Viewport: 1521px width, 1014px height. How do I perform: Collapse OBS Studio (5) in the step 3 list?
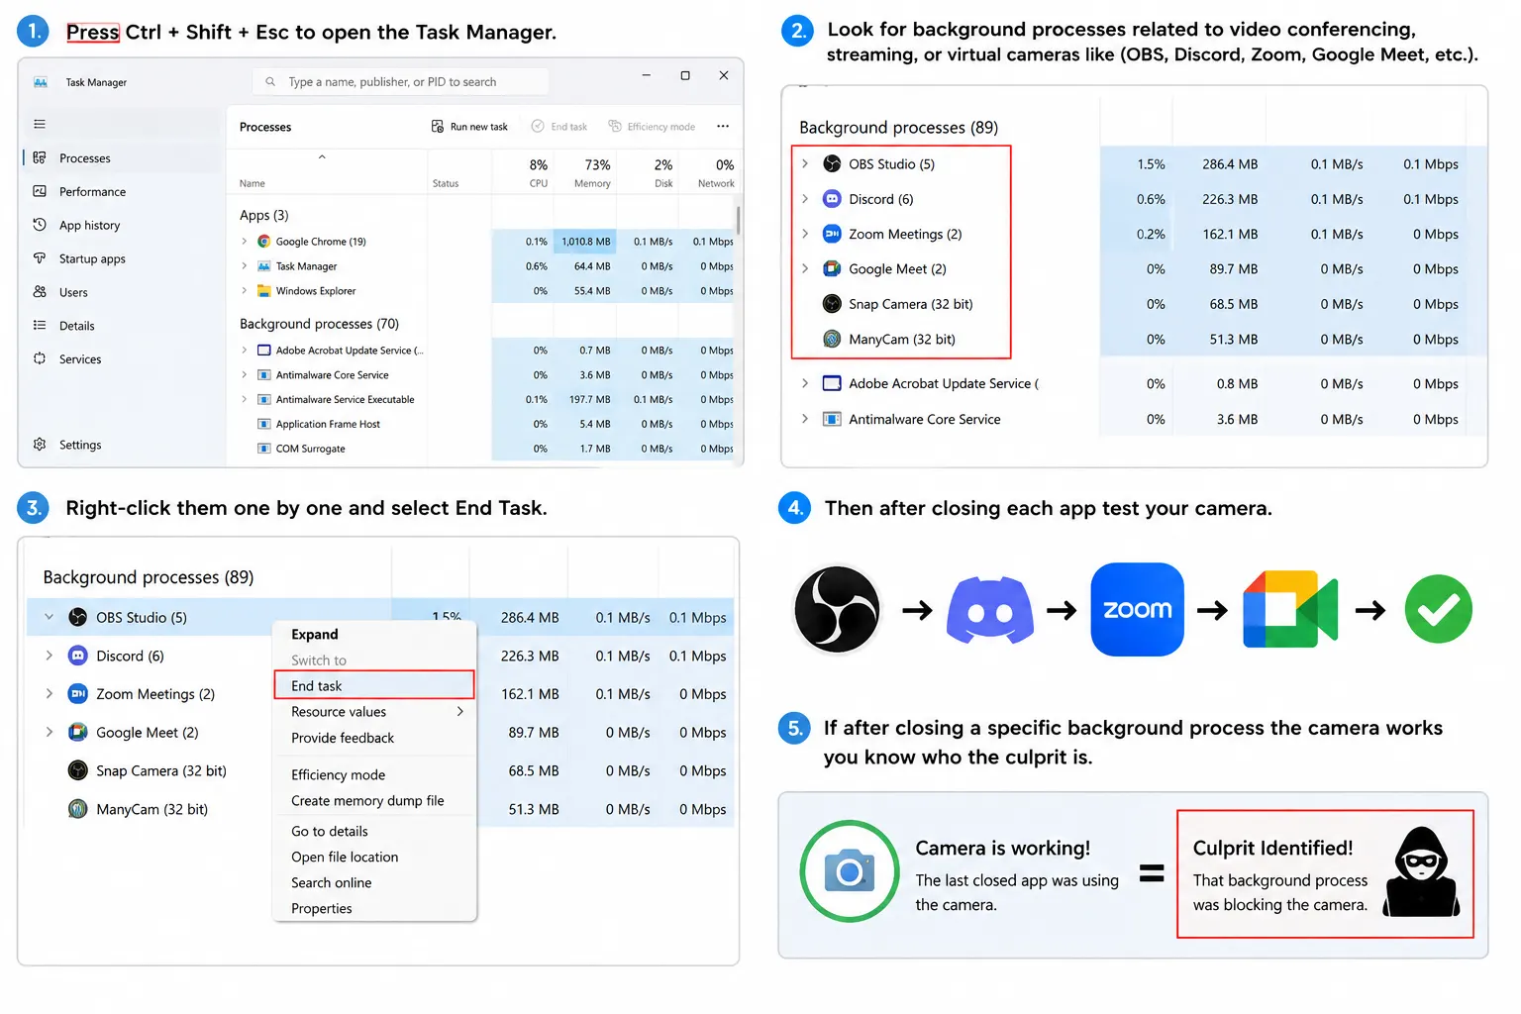click(x=49, y=617)
